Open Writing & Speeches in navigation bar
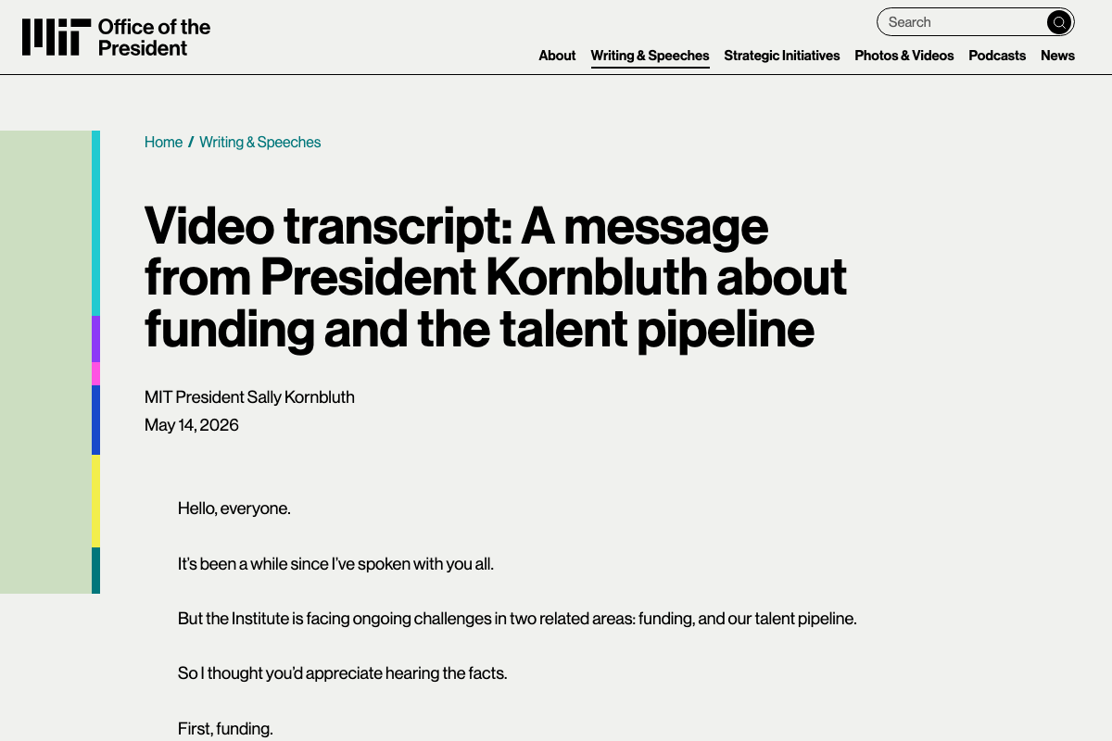1112x741 pixels. [650, 56]
